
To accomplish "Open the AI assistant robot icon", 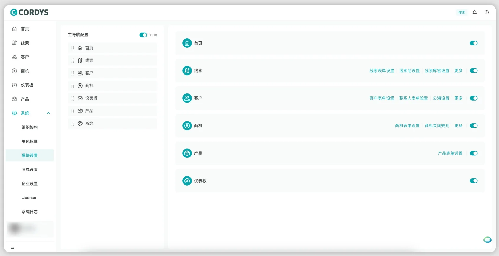I will tap(487, 240).
